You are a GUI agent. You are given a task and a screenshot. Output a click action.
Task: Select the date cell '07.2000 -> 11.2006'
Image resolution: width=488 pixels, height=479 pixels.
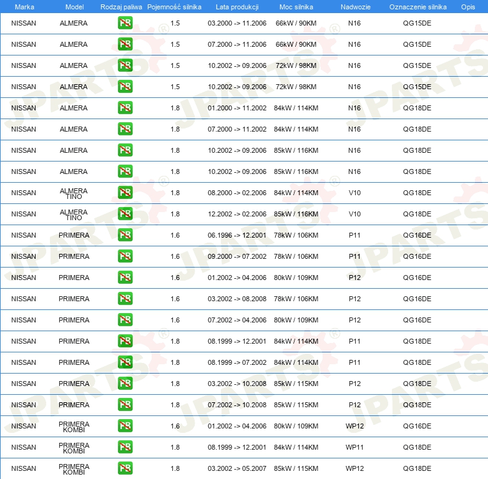(x=237, y=44)
